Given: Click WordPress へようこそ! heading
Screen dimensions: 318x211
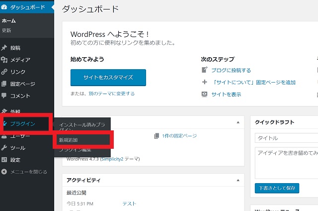Looking at the screenshot, I should (110, 34).
